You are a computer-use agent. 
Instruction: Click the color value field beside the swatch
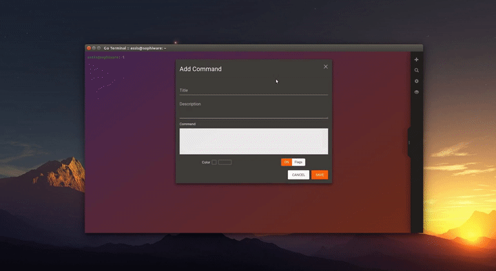click(x=225, y=162)
